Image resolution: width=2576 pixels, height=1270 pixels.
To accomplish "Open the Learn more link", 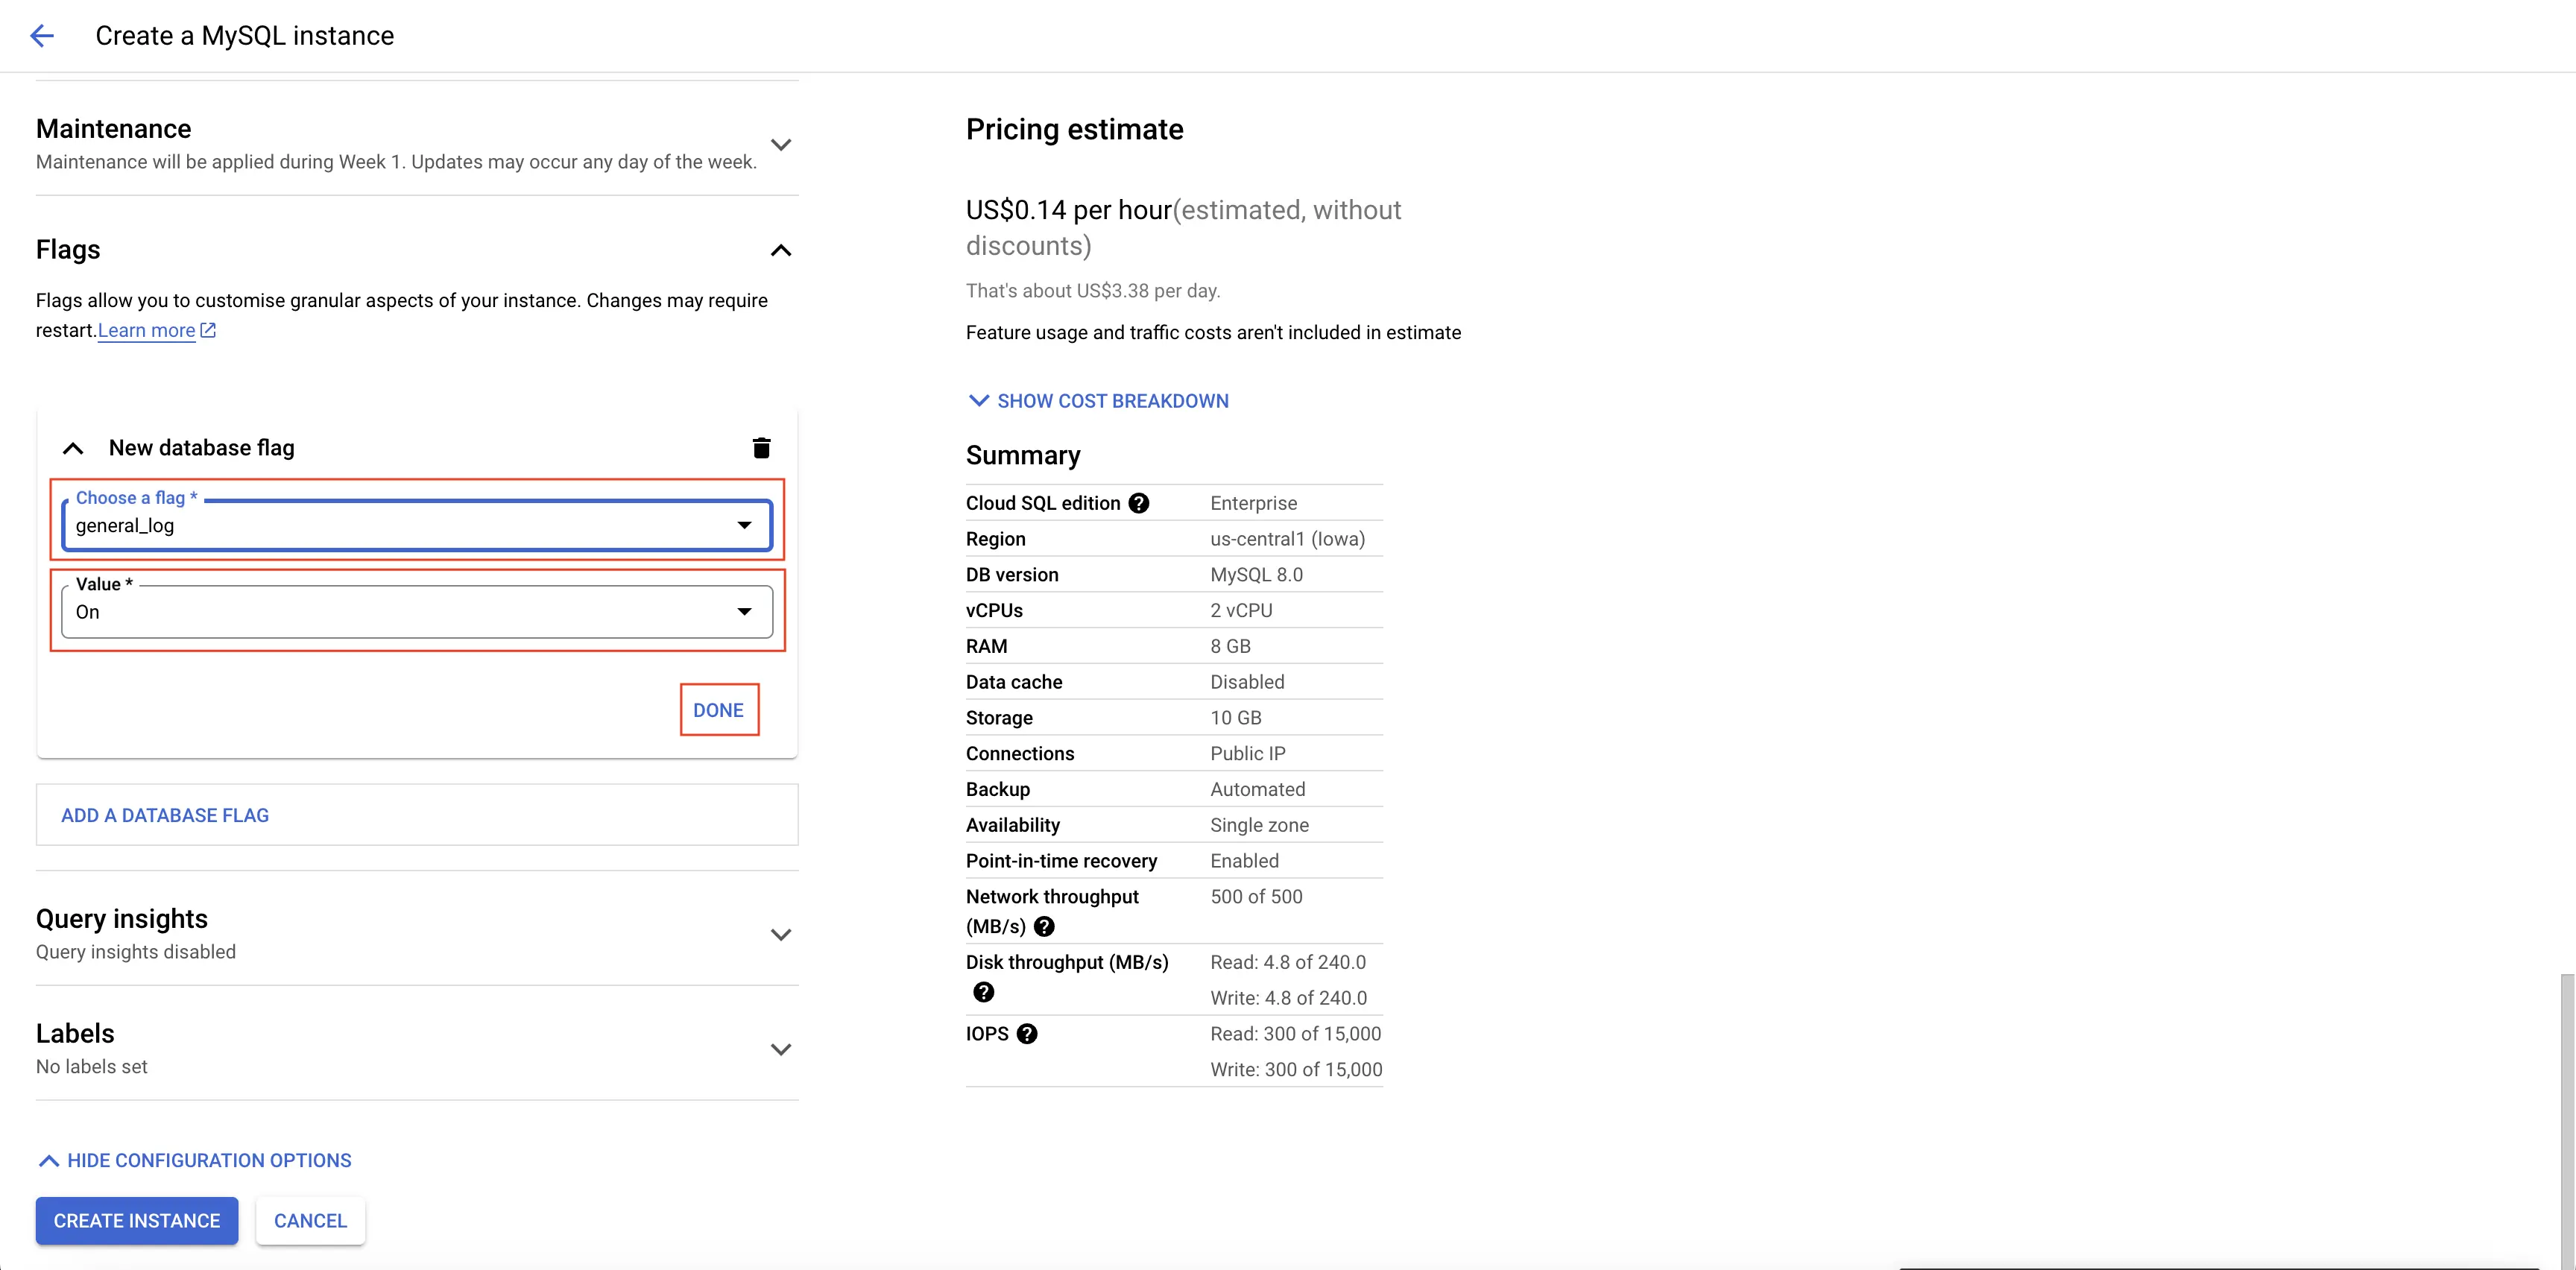I will pos(147,330).
